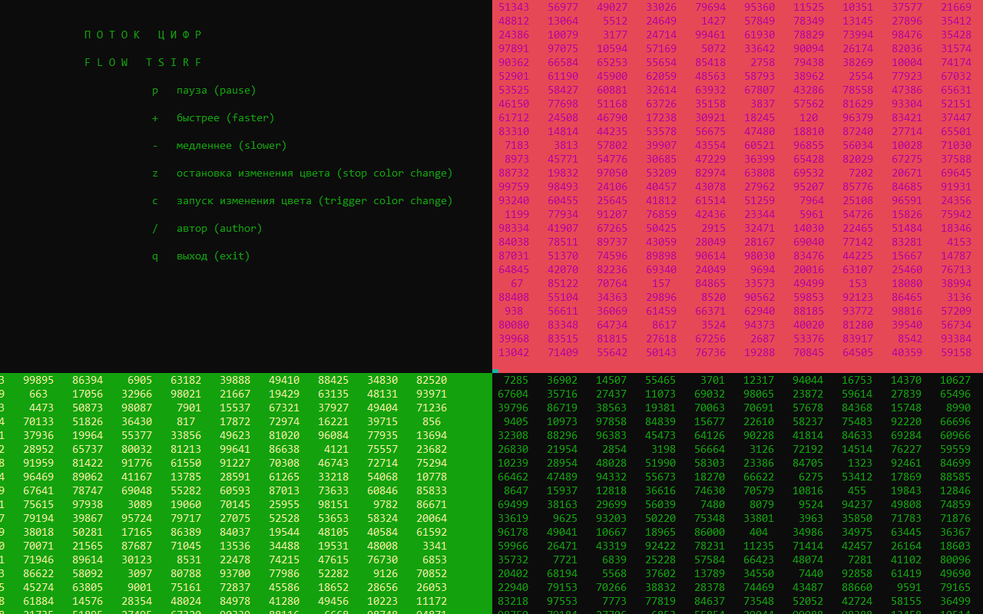Select the медленнее (slower) help line

click(x=220, y=145)
